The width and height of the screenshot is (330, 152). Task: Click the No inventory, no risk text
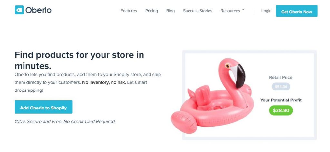(x=104, y=82)
